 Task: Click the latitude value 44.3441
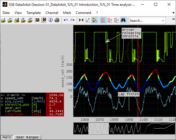[x=56, y=111]
